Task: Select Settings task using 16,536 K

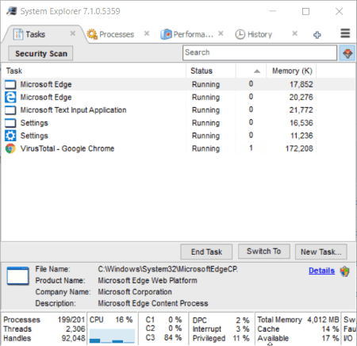Action: click(178, 123)
